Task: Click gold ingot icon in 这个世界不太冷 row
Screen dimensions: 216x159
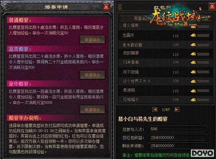Action: [x=193, y=81]
